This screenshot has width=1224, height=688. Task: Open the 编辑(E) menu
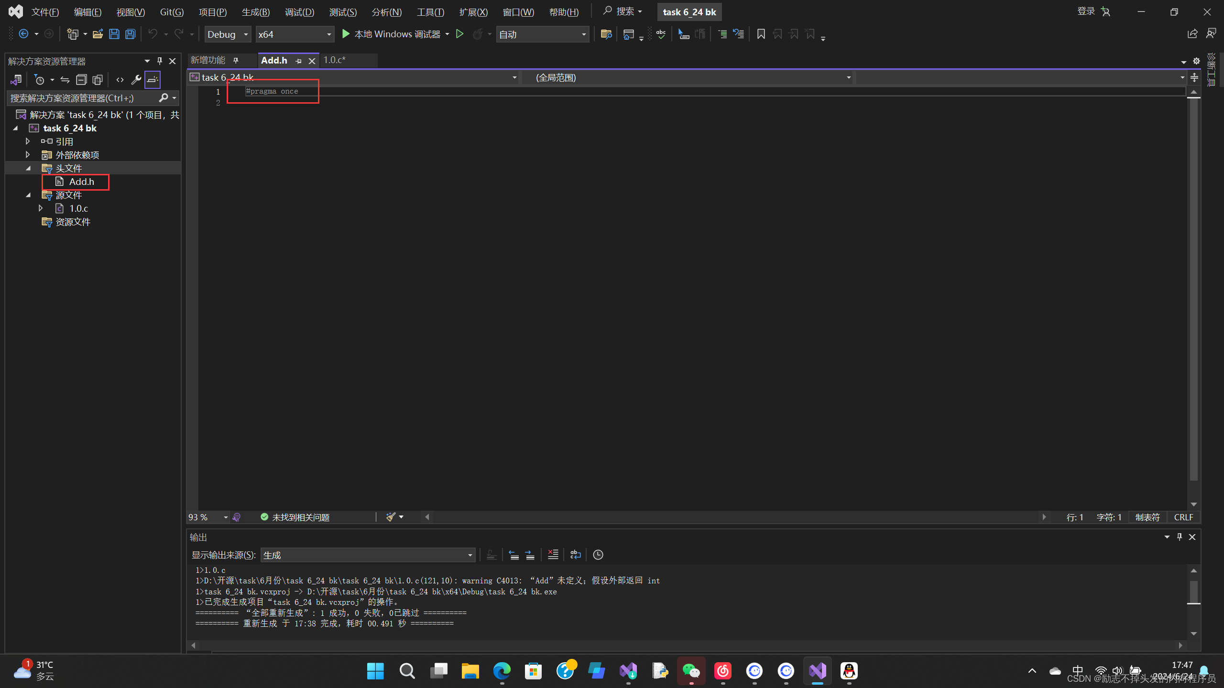[x=88, y=12]
